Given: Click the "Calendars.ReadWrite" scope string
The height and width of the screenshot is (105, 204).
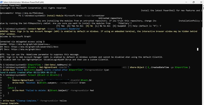Looking at the screenshot, I should pyautogui.click(x=68, y=29).
